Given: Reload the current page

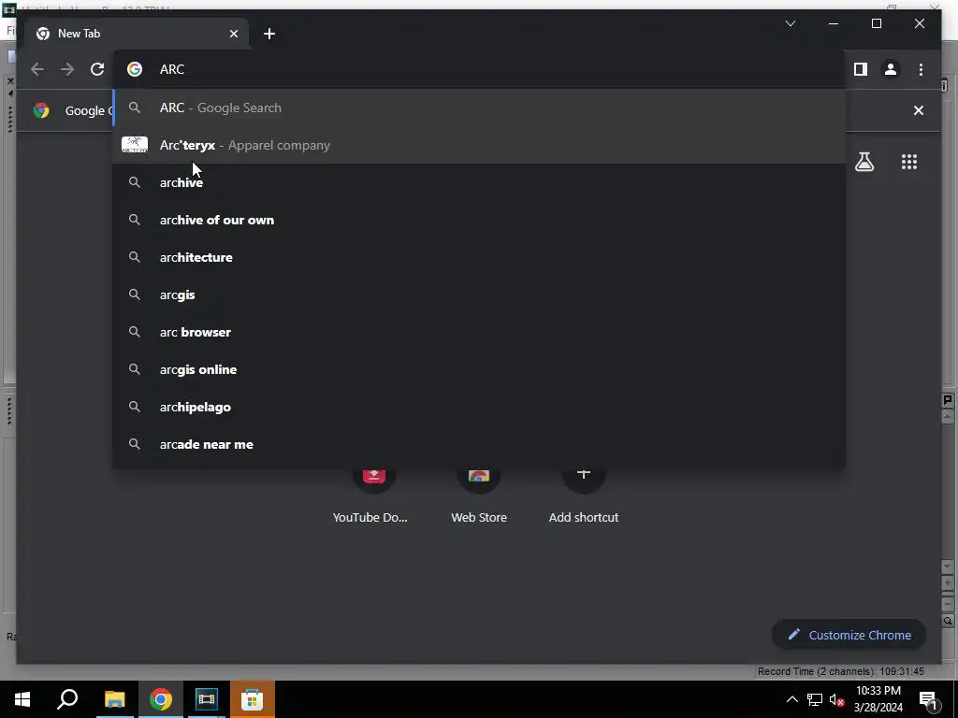Looking at the screenshot, I should pos(97,69).
